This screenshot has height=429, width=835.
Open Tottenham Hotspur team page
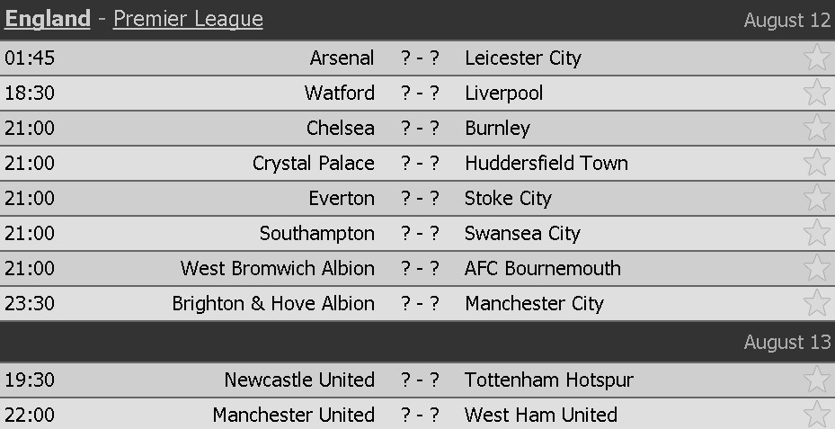(x=548, y=380)
